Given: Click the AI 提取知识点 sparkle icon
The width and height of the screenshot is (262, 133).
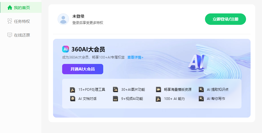Looking at the screenshot, I should tap(201, 90).
